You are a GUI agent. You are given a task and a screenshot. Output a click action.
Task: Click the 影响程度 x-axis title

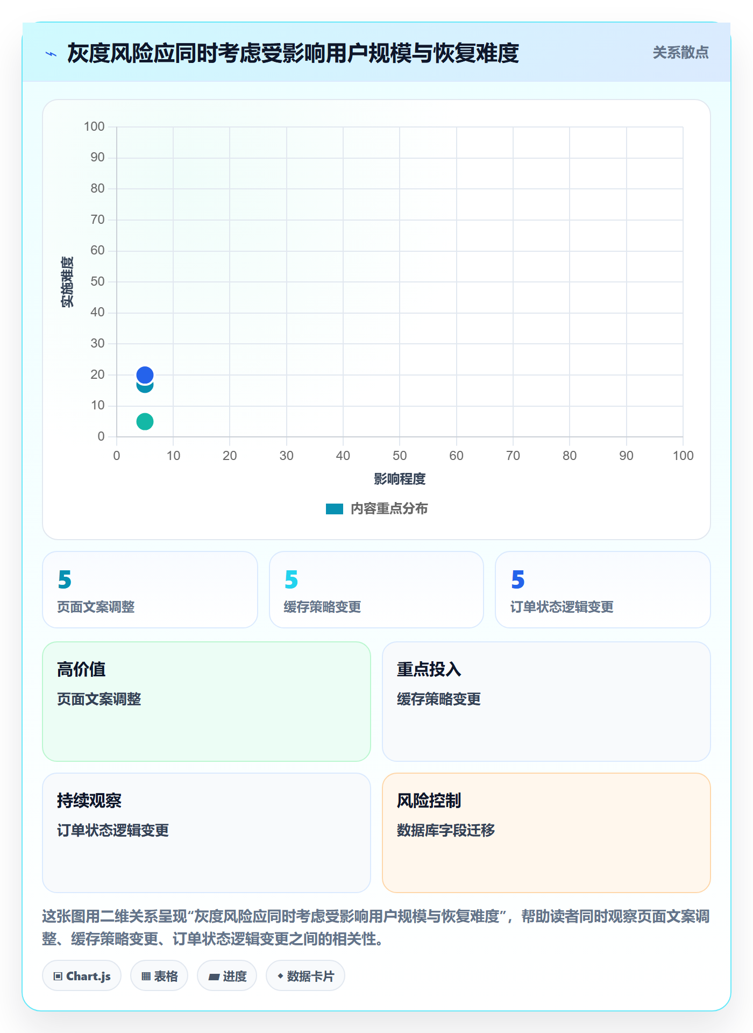pos(400,479)
